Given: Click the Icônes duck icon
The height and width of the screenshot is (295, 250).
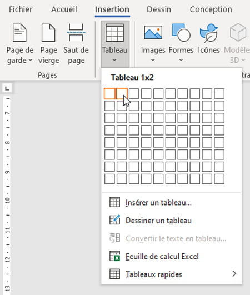Looking at the screenshot, I should (209, 33).
